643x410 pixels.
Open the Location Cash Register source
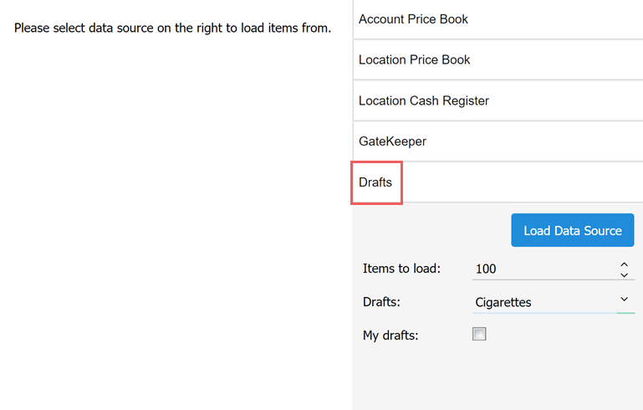498,100
